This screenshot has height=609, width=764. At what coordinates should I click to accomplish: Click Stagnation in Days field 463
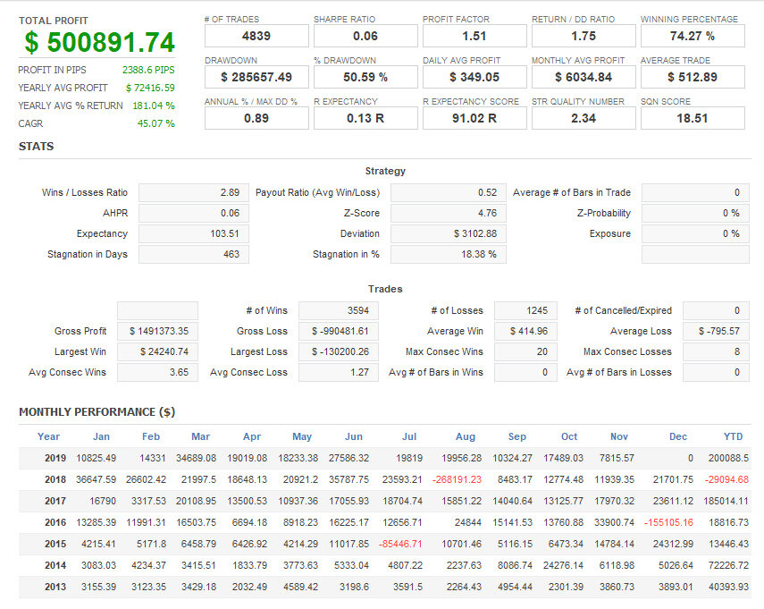point(194,254)
